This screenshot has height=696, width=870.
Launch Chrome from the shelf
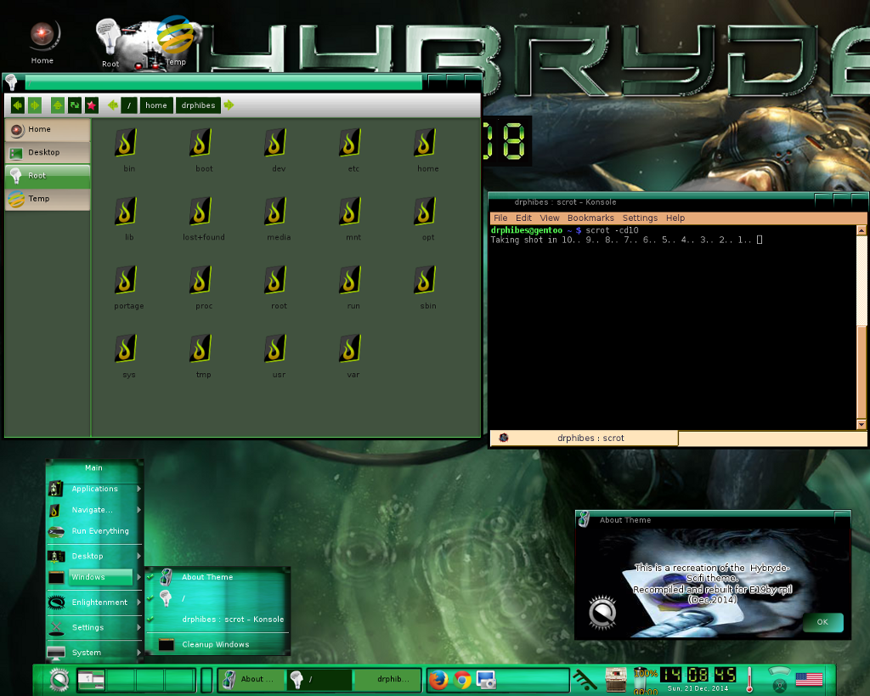point(462,679)
